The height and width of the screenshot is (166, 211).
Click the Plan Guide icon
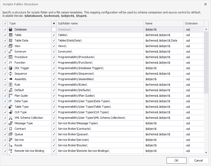pos(11,96)
